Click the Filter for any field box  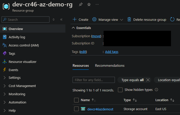point(94,80)
